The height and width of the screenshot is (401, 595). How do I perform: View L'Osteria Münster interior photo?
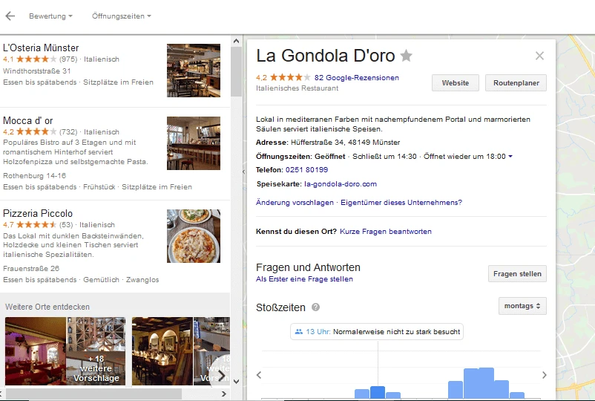coord(194,71)
